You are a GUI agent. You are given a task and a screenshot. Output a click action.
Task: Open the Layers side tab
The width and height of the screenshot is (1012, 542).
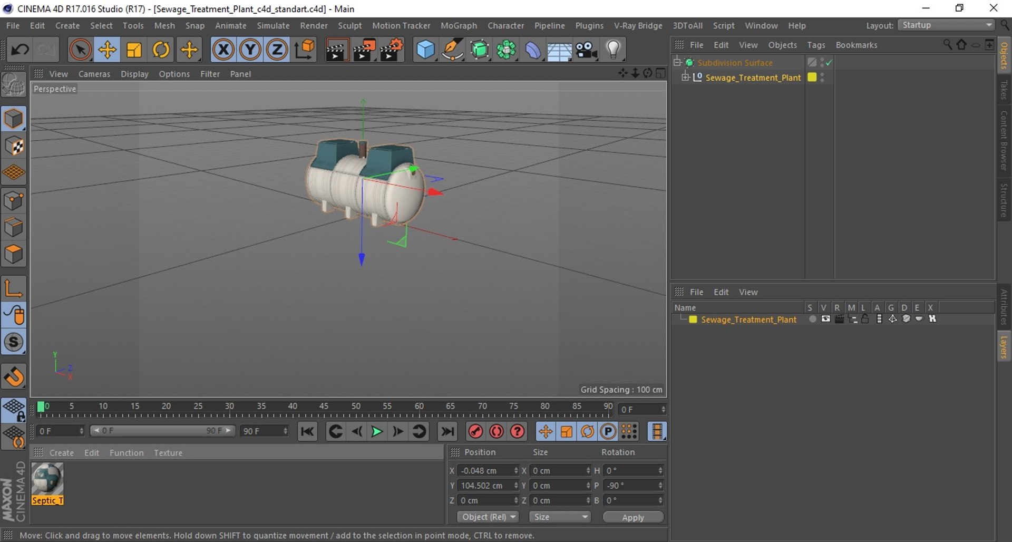pos(1004,347)
